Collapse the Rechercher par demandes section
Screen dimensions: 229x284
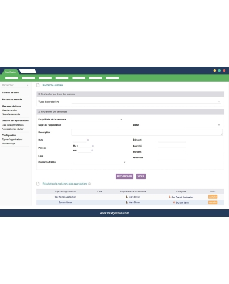(x=39, y=111)
